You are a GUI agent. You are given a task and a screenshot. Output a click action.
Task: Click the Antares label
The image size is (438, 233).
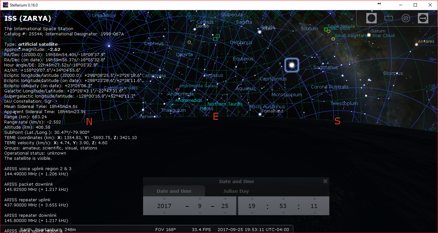(426, 41)
